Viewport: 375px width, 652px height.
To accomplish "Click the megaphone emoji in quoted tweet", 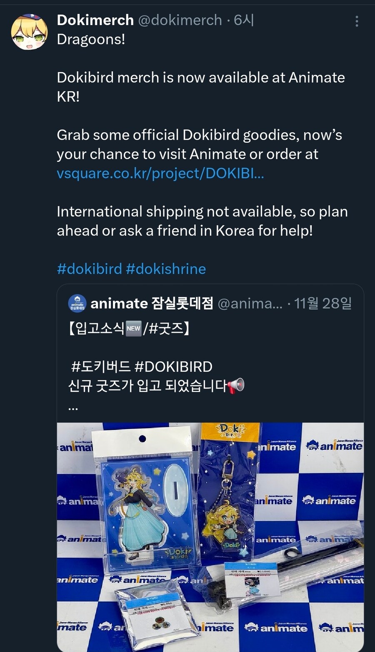I will (236, 386).
